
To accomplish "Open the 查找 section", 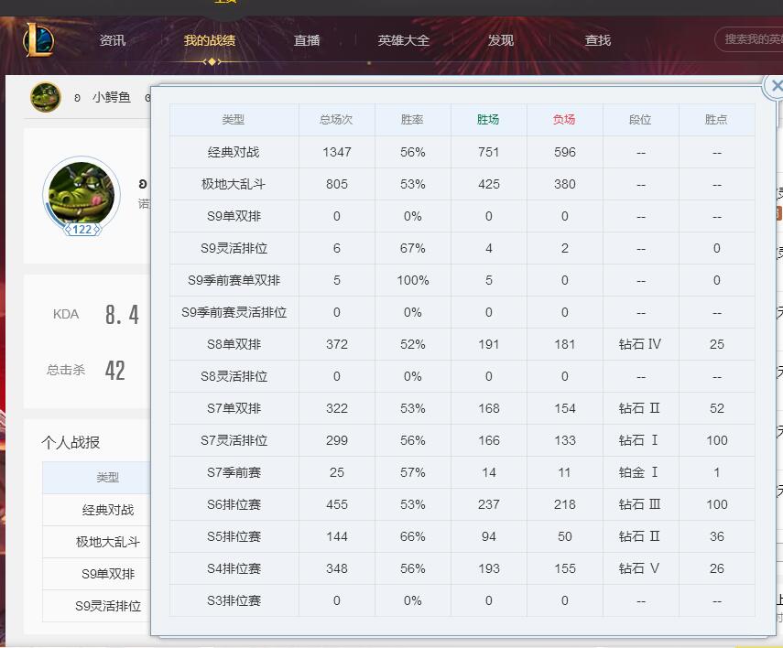I will point(596,40).
